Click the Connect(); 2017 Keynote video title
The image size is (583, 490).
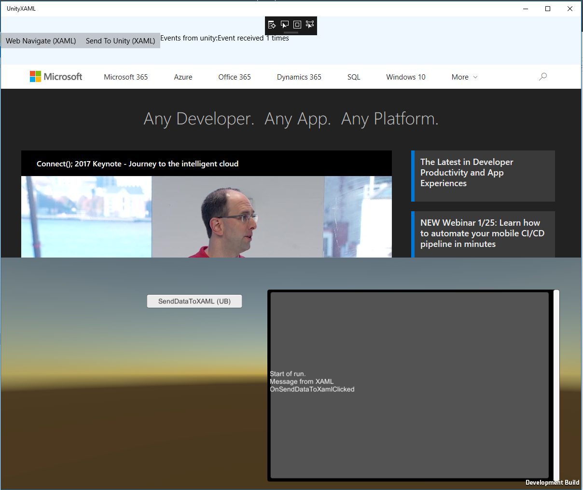pyautogui.click(x=138, y=164)
